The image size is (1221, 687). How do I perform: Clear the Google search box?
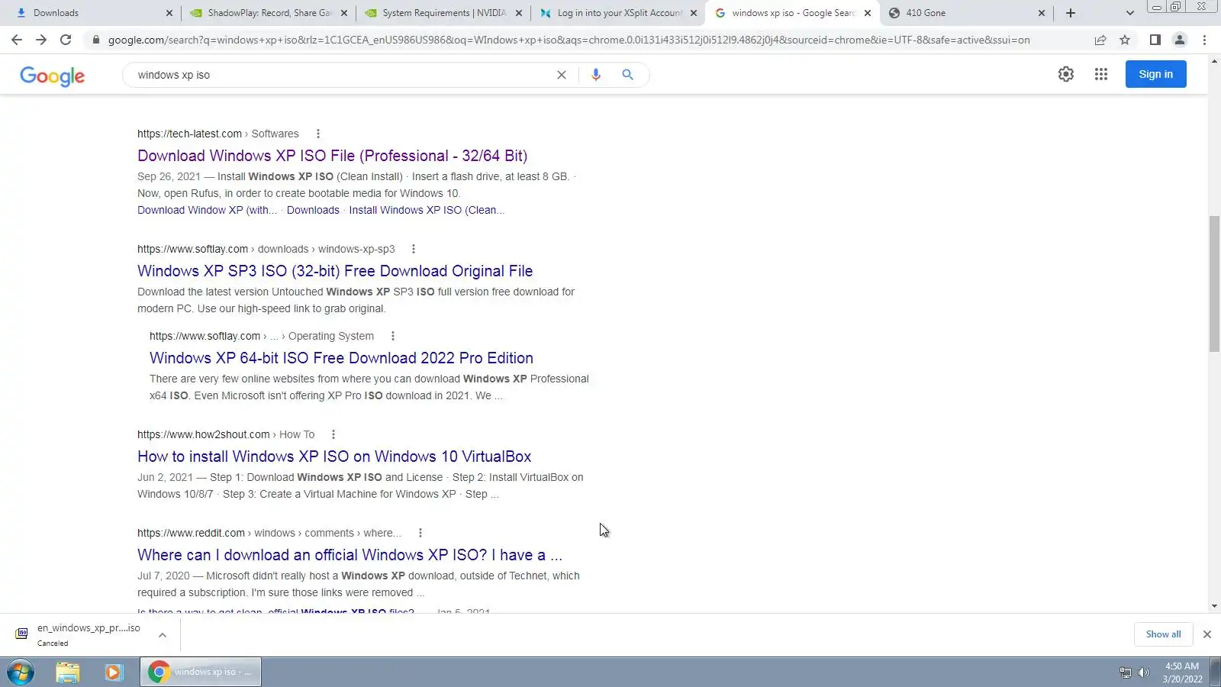tap(562, 75)
